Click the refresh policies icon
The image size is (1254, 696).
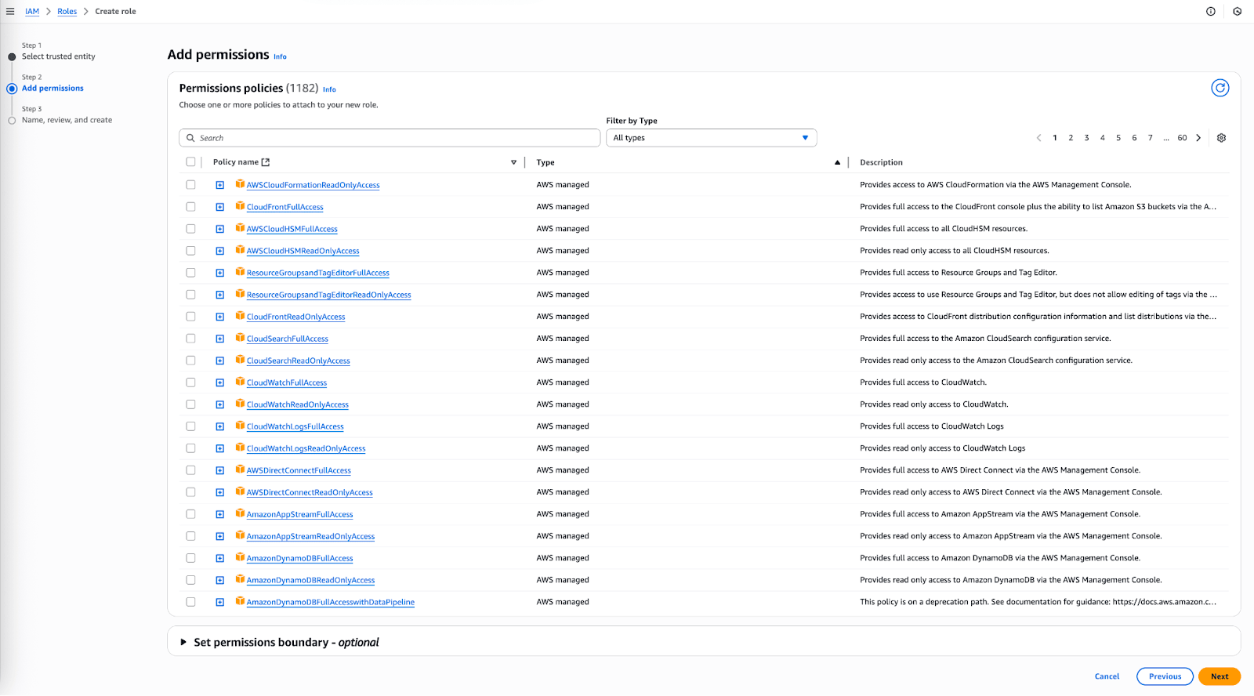click(1220, 88)
